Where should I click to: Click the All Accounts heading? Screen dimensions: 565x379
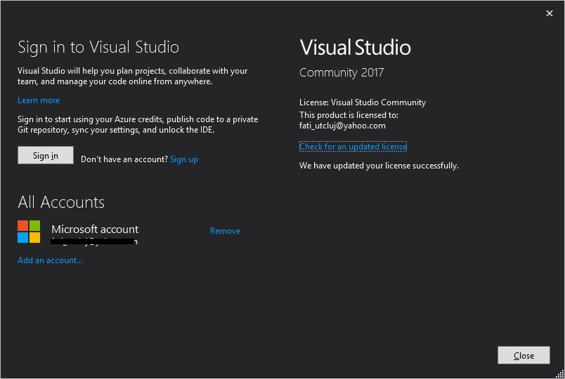(61, 202)
